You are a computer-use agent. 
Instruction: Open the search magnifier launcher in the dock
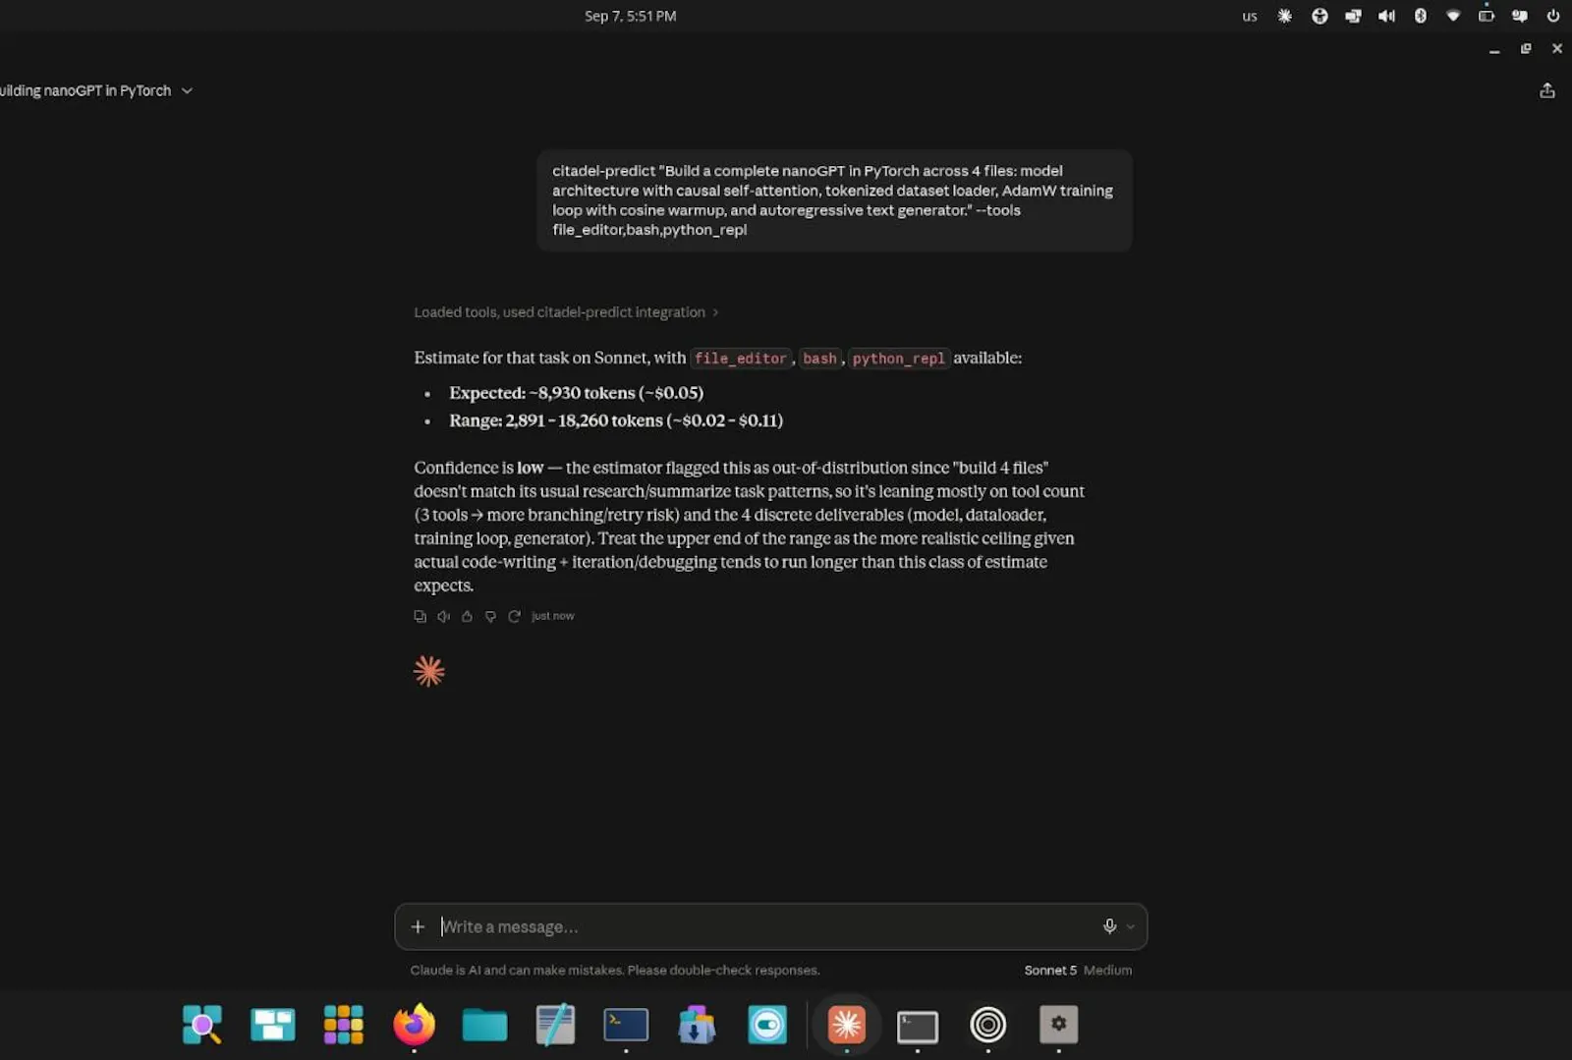tap(202, 1025)
